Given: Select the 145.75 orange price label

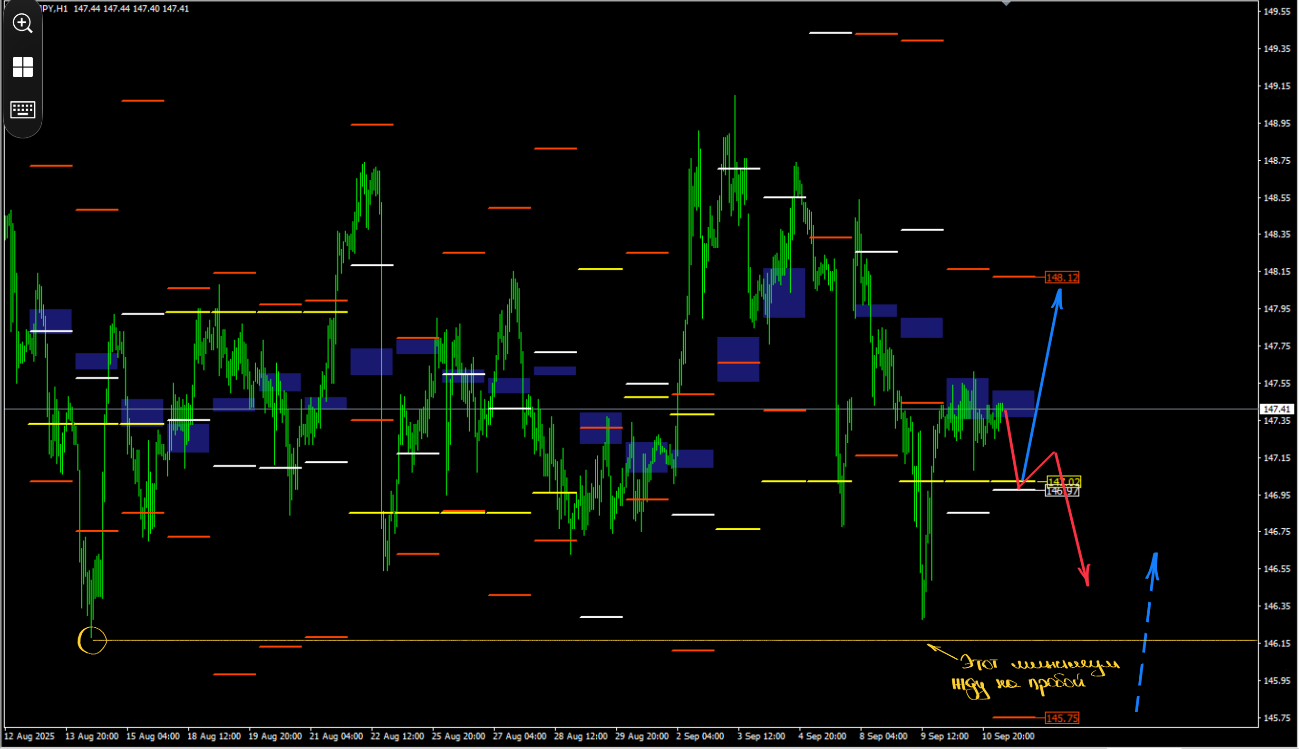Looking at the screenshot, I should click(x=1062, y=718).
